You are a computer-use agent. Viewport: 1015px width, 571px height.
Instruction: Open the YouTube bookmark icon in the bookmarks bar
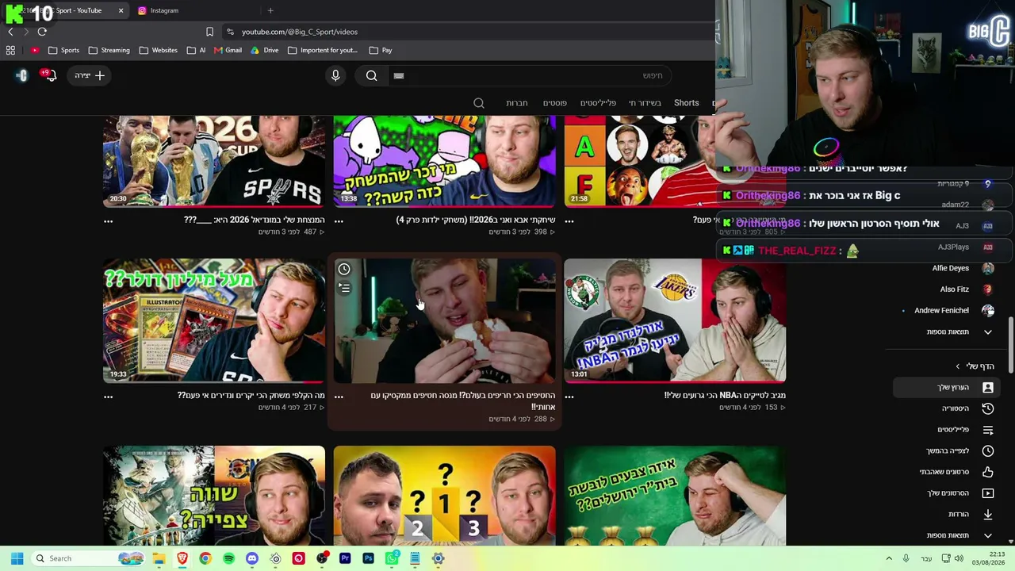[x=35, y=50]
